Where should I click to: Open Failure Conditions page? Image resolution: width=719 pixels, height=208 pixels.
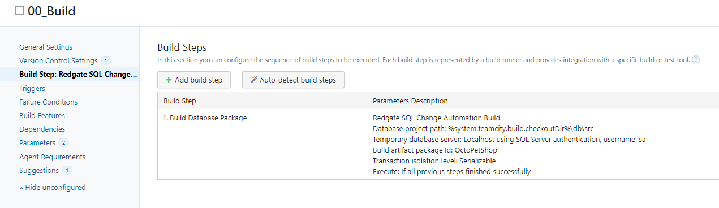[49, 102]
